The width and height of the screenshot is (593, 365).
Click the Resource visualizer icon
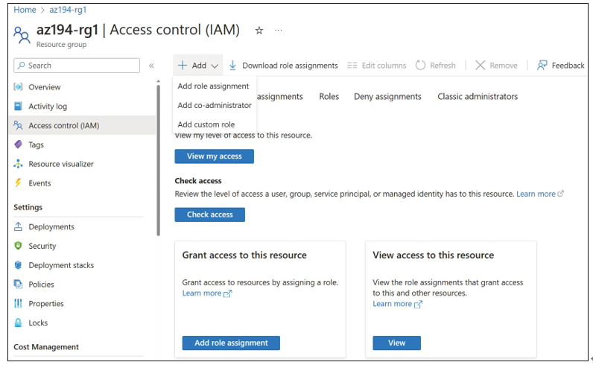pos(18,164)
